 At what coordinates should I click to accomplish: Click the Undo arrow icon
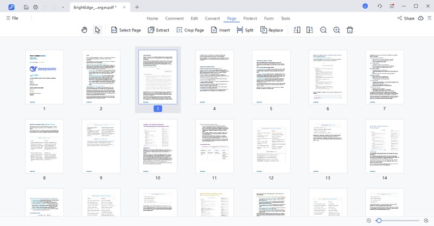coord(45,7)
